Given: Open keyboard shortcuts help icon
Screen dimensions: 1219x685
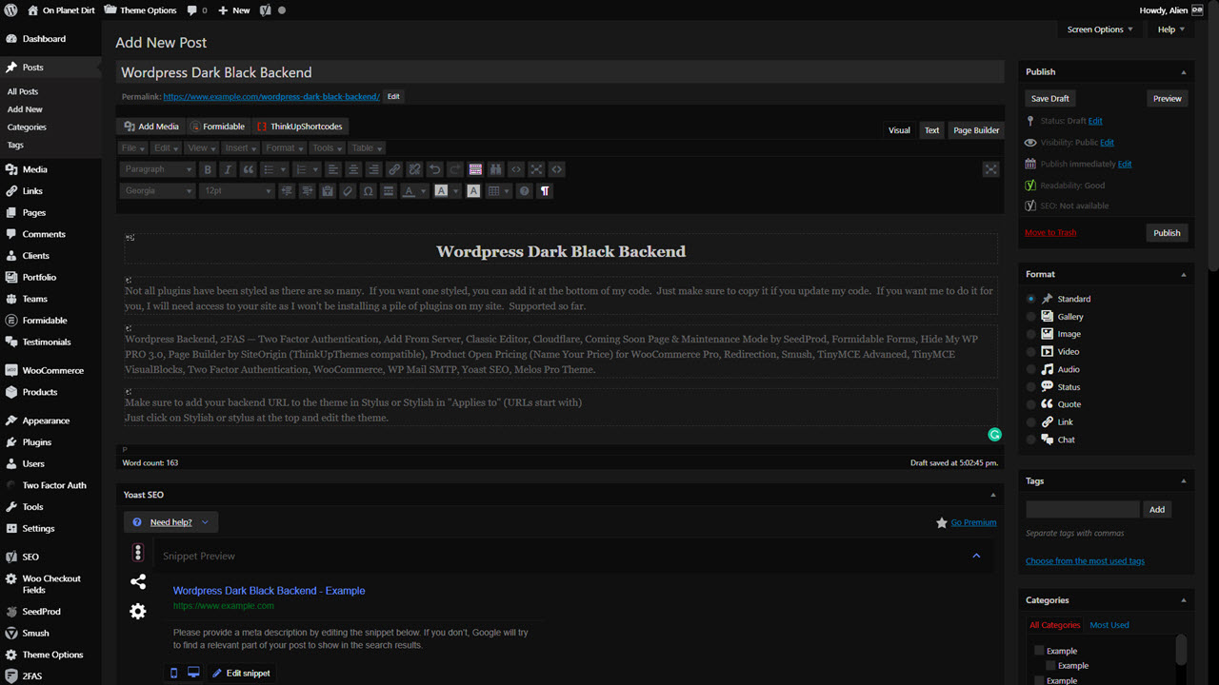Looking at the screenshot, I should 524,191.
